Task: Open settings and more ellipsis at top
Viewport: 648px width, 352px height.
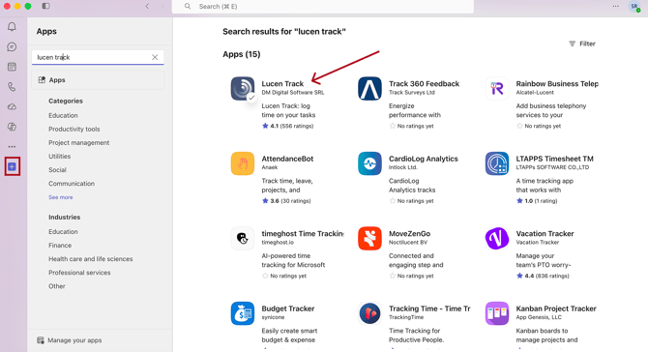Action: 616,6
